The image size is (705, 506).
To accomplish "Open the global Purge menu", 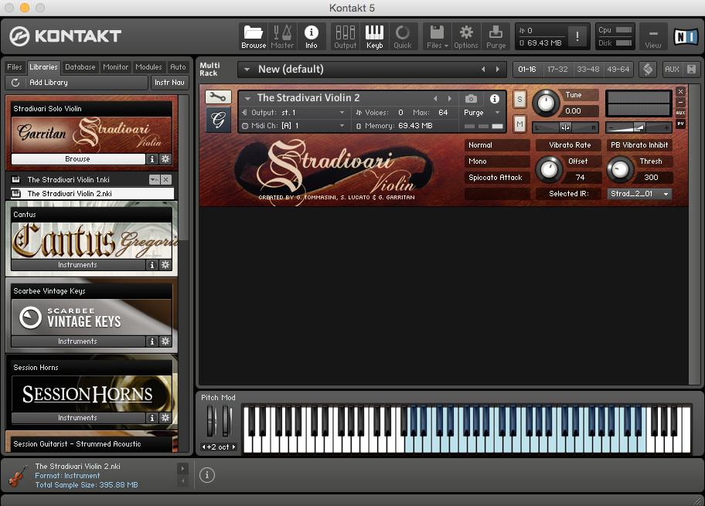I will 496,37.
